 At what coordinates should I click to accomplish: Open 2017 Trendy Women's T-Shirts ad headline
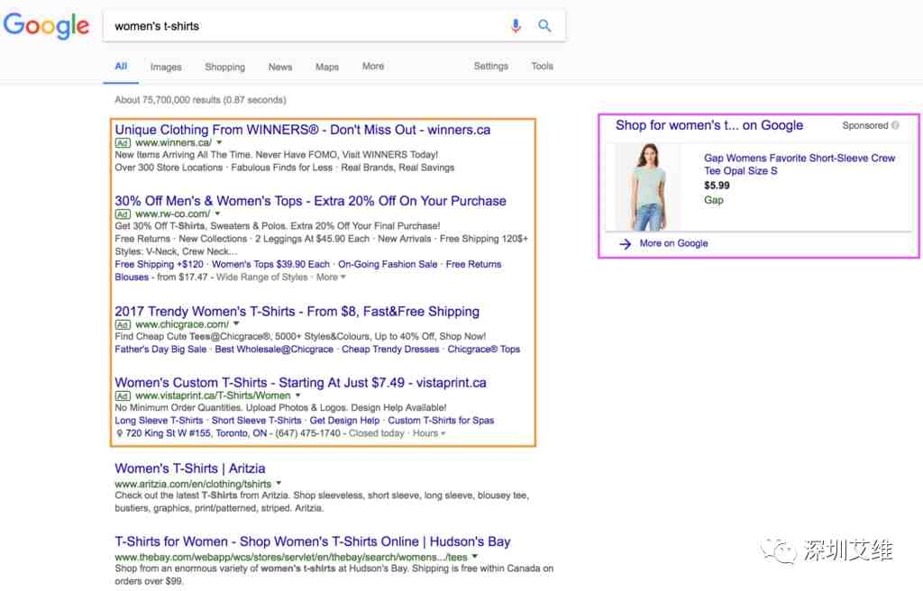[x=297, y=312]
